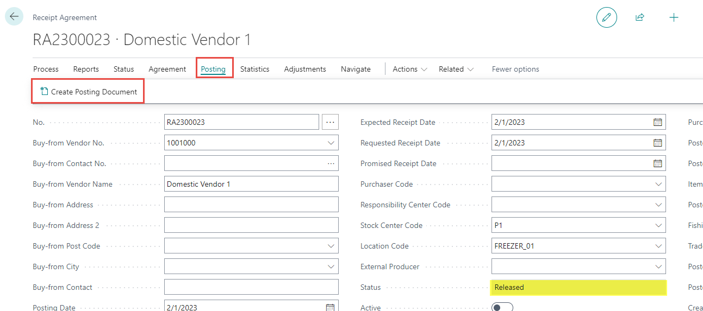
Task: Click the share icon
Action: pyautogui.click(x=640, y=17)
